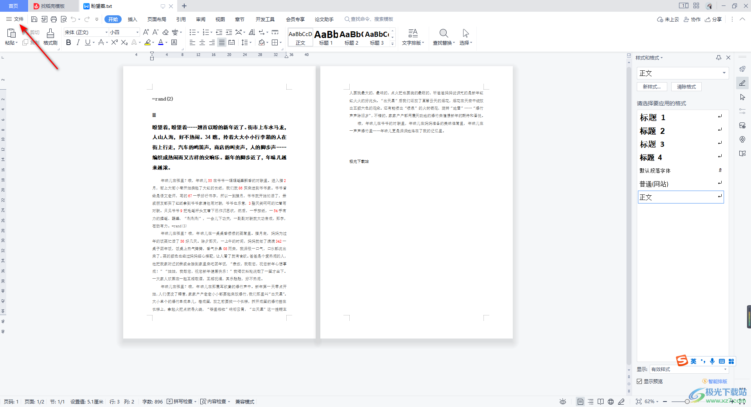Click the 智能排版 link
The image size is (751, 407).
[x=715, y=382]
